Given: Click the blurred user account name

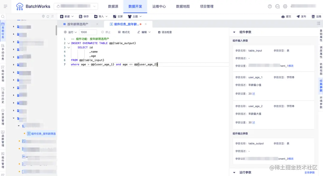Looking at the screenshot, I should tap(304, 6).
